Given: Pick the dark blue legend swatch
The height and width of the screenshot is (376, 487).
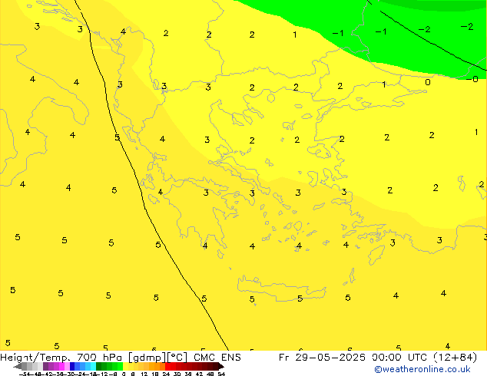Looking at the screenshot, I should [x=72, y=366].
